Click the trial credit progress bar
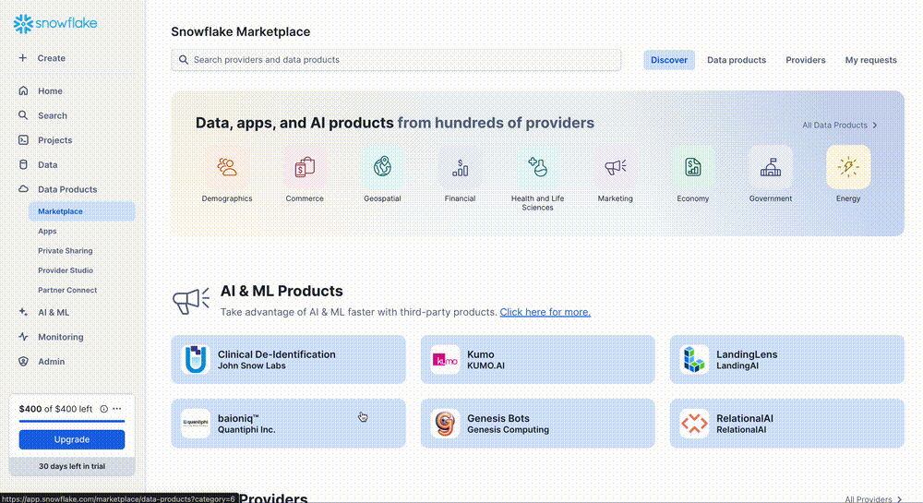Image resolution: width=923 pixels, height=503 pixels. click(72, 421)
